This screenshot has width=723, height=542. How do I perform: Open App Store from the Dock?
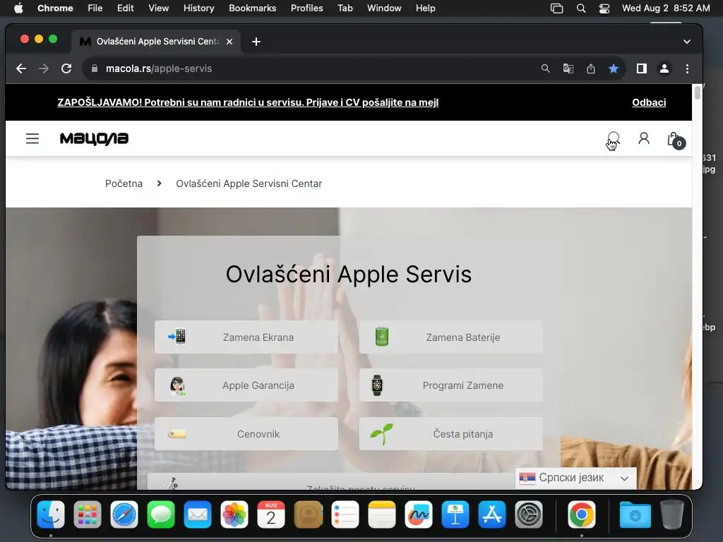coord(492,514)
